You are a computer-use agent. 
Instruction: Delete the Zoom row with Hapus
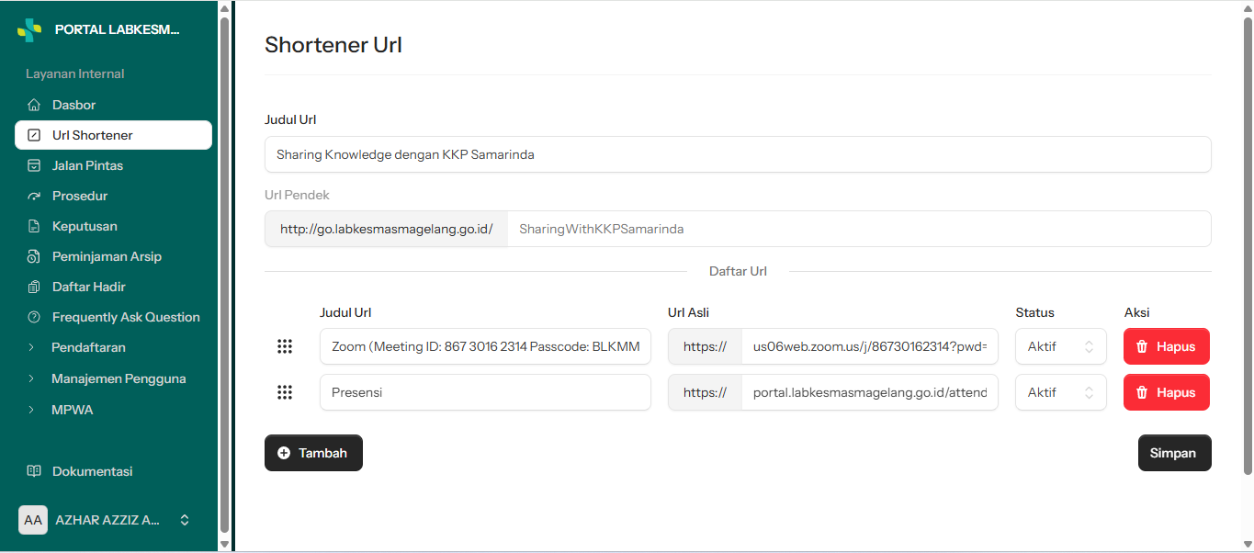[1167, 346]
